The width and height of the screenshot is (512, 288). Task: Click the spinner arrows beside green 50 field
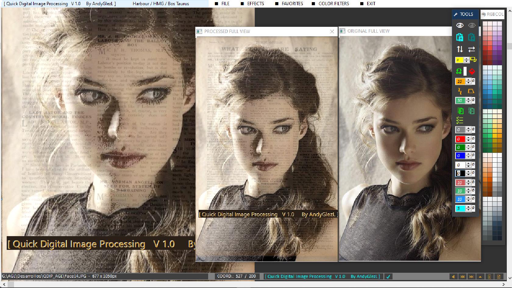469,100
